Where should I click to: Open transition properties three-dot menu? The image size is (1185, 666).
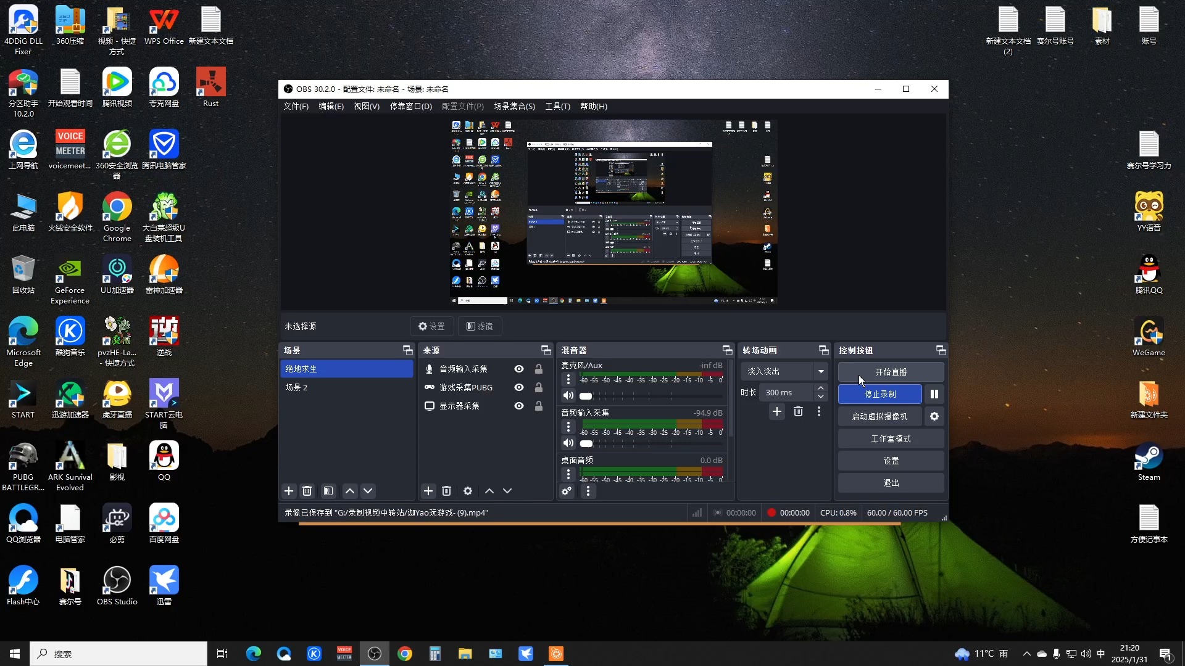[819, 411]
